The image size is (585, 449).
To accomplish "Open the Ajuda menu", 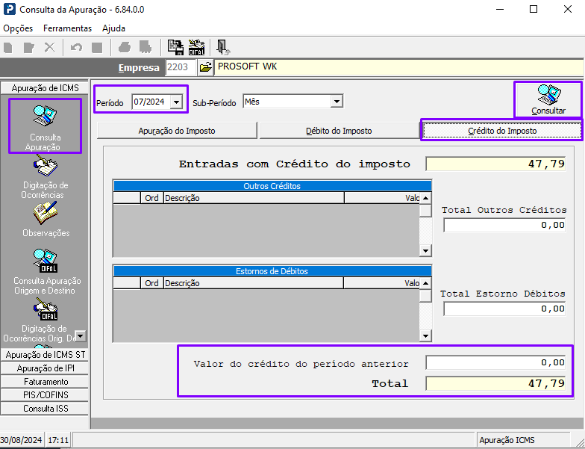I will click(x=113, y=28).
